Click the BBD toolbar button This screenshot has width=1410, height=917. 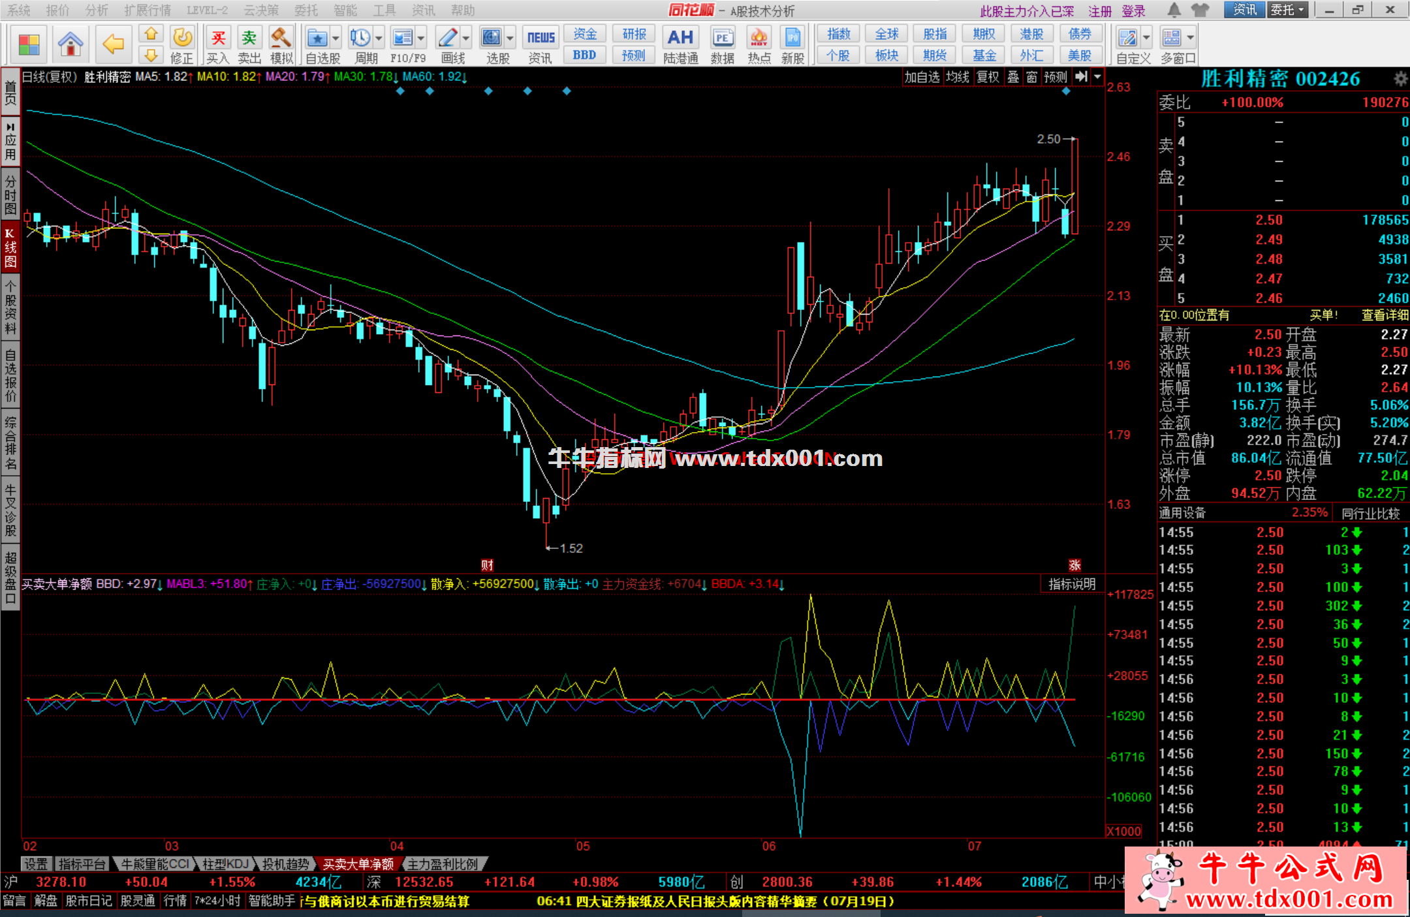pyautogui.click(x=585, y=55)
